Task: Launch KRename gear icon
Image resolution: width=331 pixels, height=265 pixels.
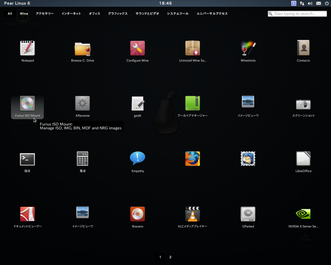Action: (x=82, y=103)
